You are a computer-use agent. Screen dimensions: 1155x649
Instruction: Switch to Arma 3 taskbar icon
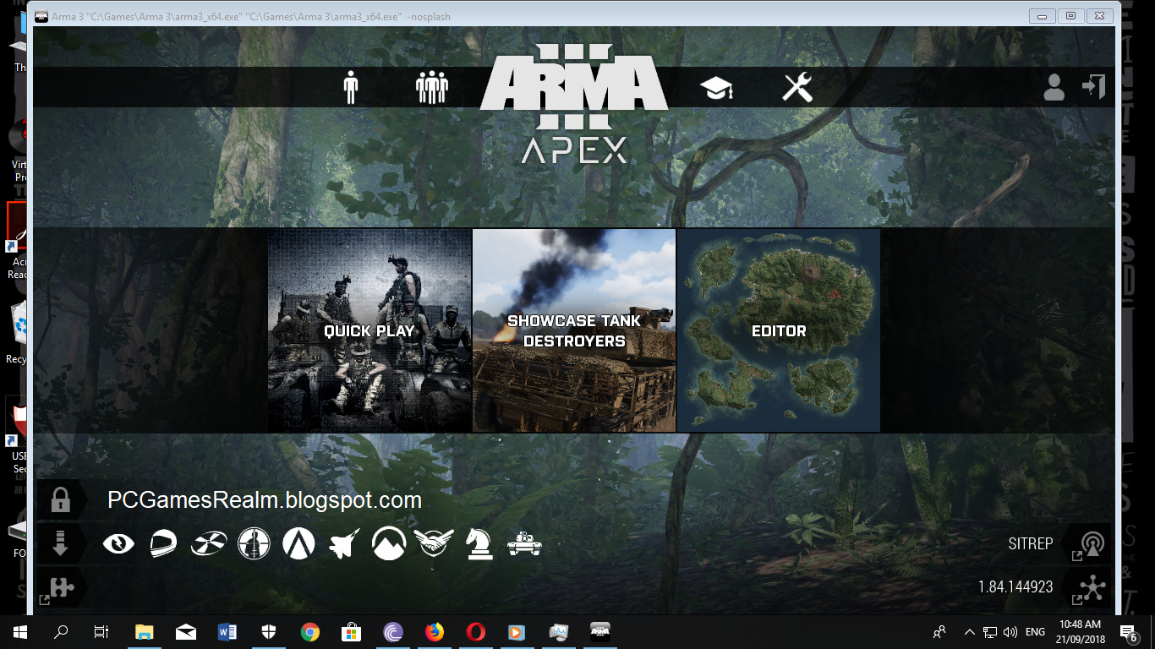tap(599, 631)
